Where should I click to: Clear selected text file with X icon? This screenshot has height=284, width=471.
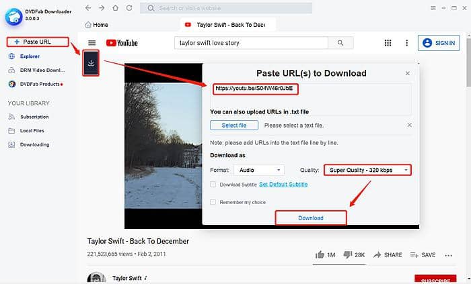pos(409,126)
